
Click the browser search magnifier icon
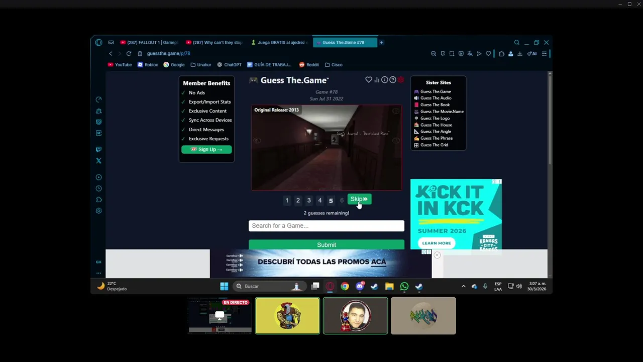pyautogui.click(x=516, y=43)
